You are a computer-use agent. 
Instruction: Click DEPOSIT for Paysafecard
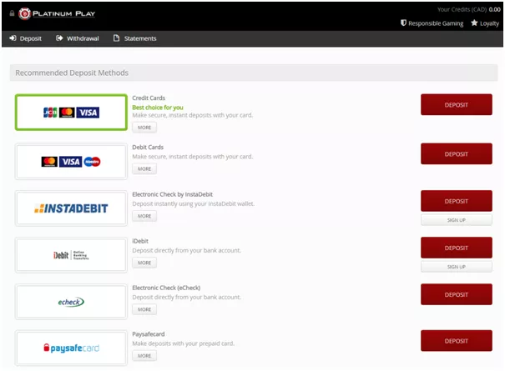(x=457, y=340)
